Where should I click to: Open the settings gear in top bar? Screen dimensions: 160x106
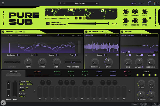tap(158, 3)
